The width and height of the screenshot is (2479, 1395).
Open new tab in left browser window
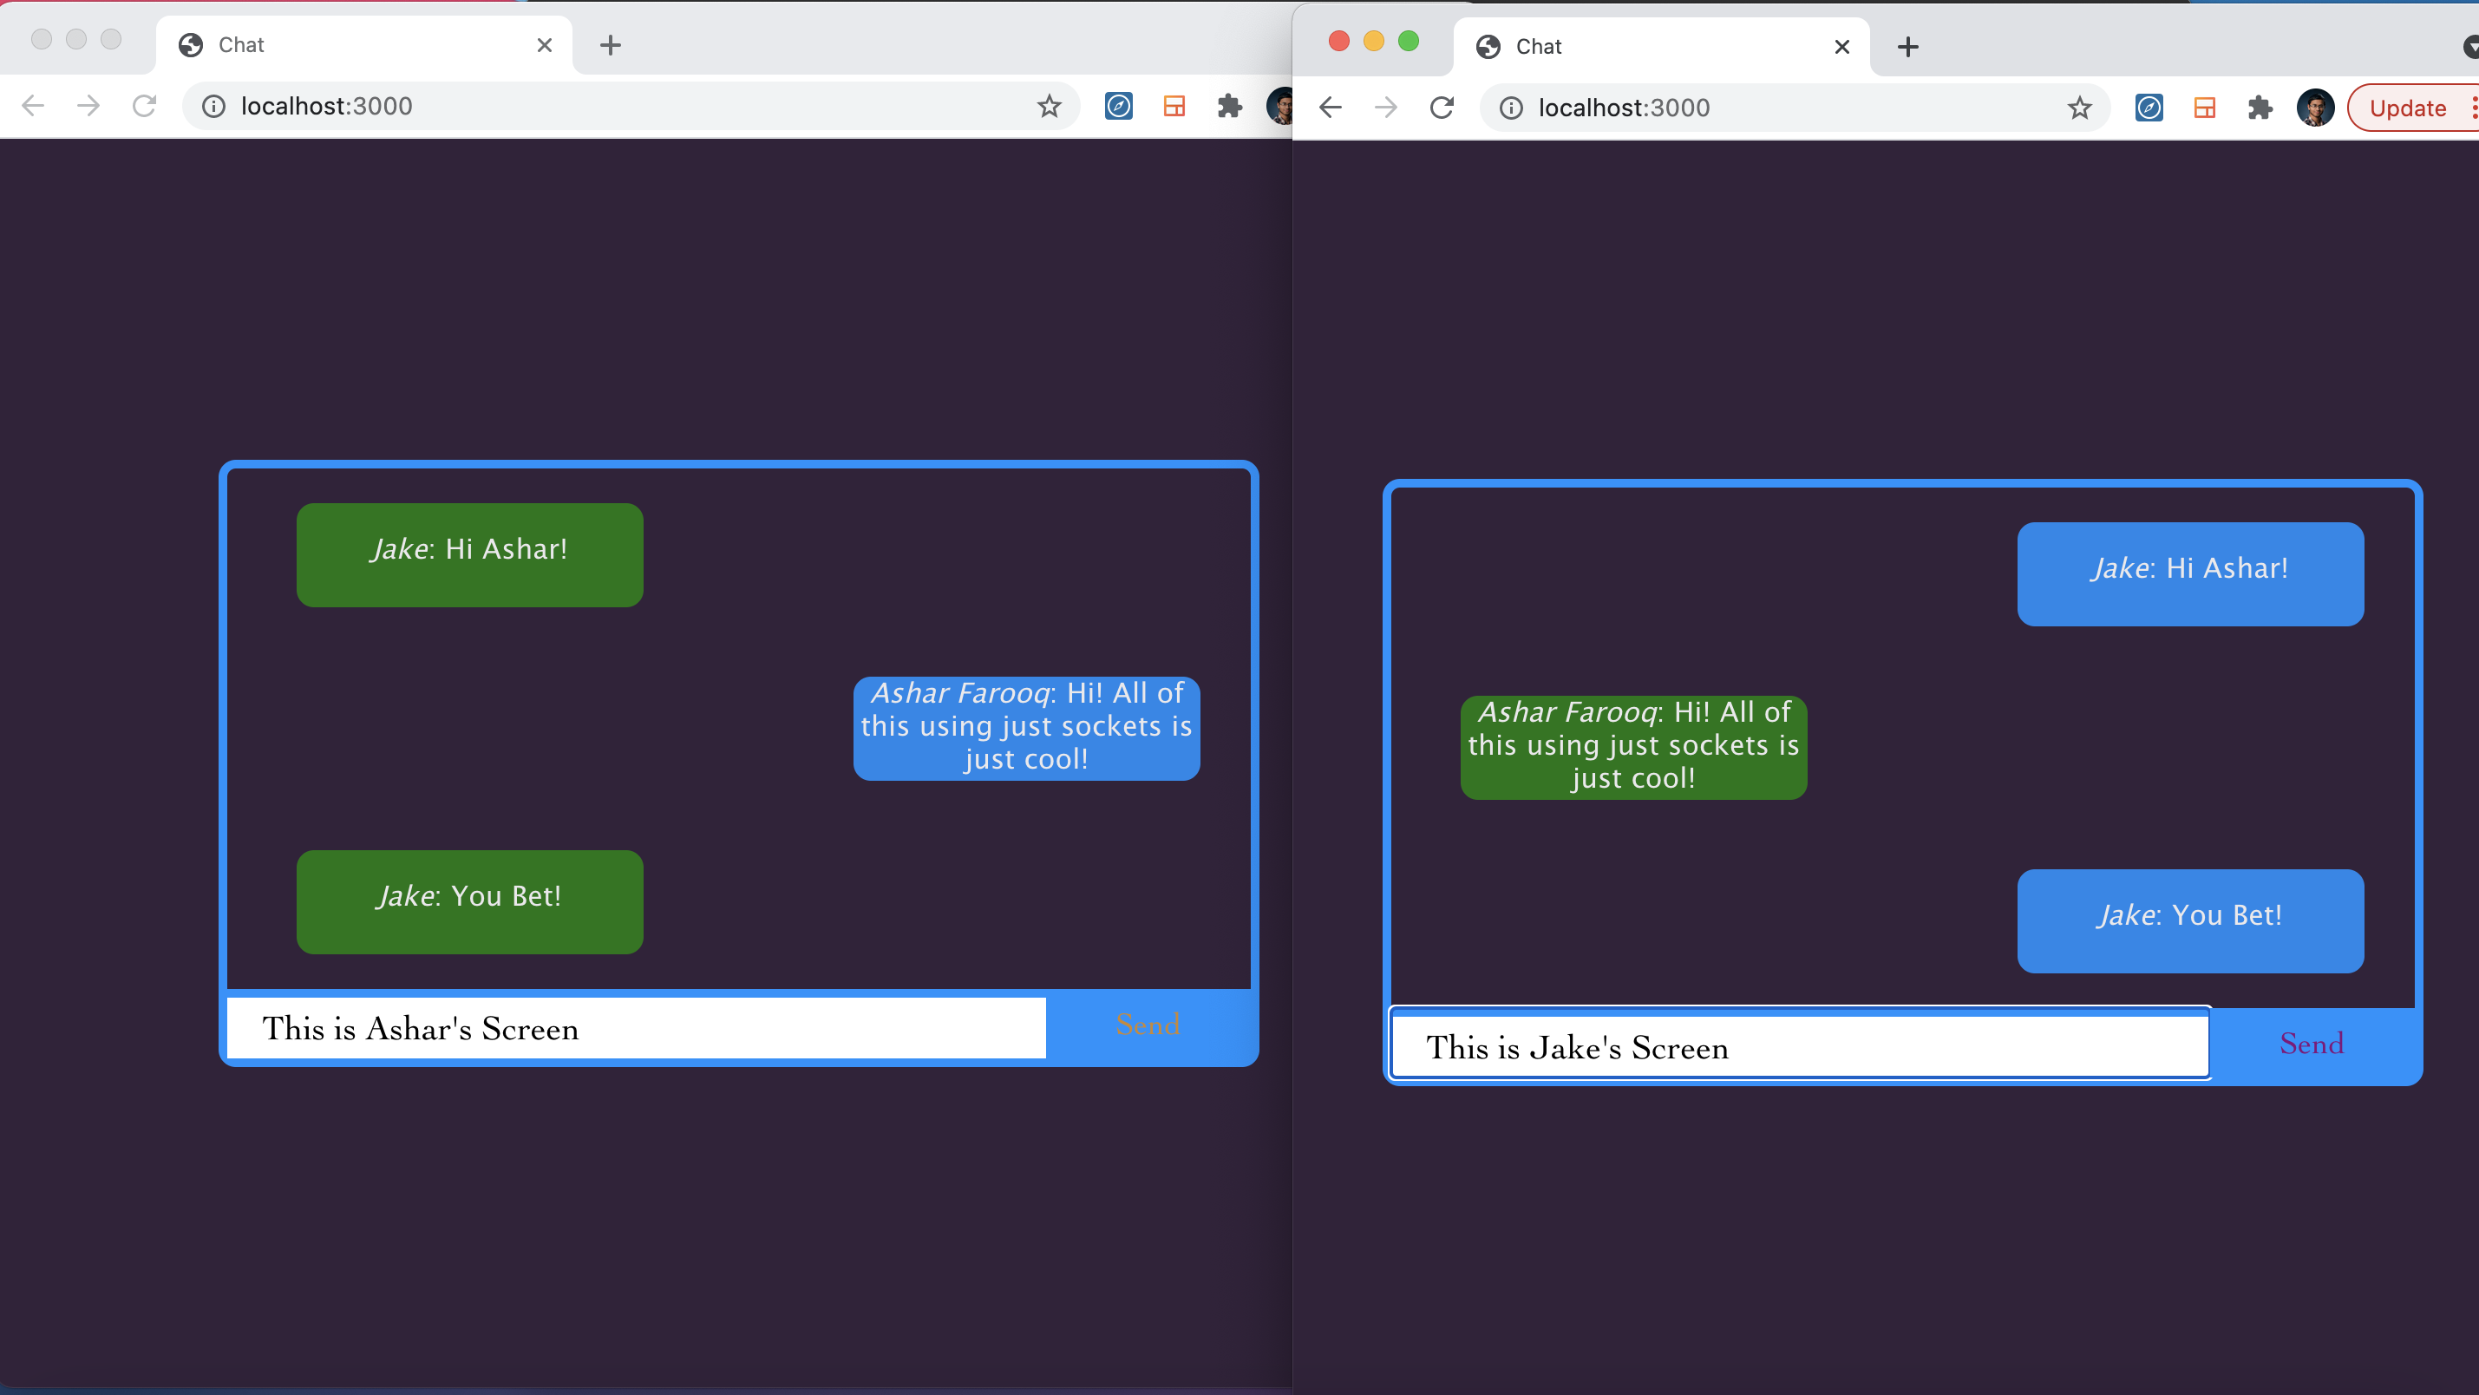(610, 44)
